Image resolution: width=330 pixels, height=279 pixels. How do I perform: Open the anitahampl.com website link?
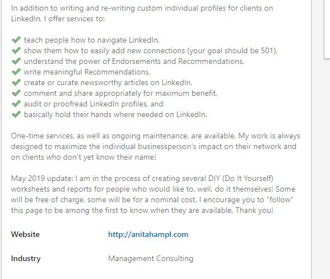[x=148, y=234]
